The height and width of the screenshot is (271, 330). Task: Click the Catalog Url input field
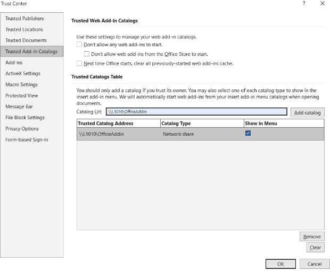(196, 112)
